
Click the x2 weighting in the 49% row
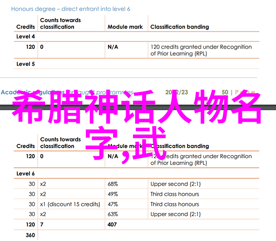pyautogui.click(x=43, y=194)
